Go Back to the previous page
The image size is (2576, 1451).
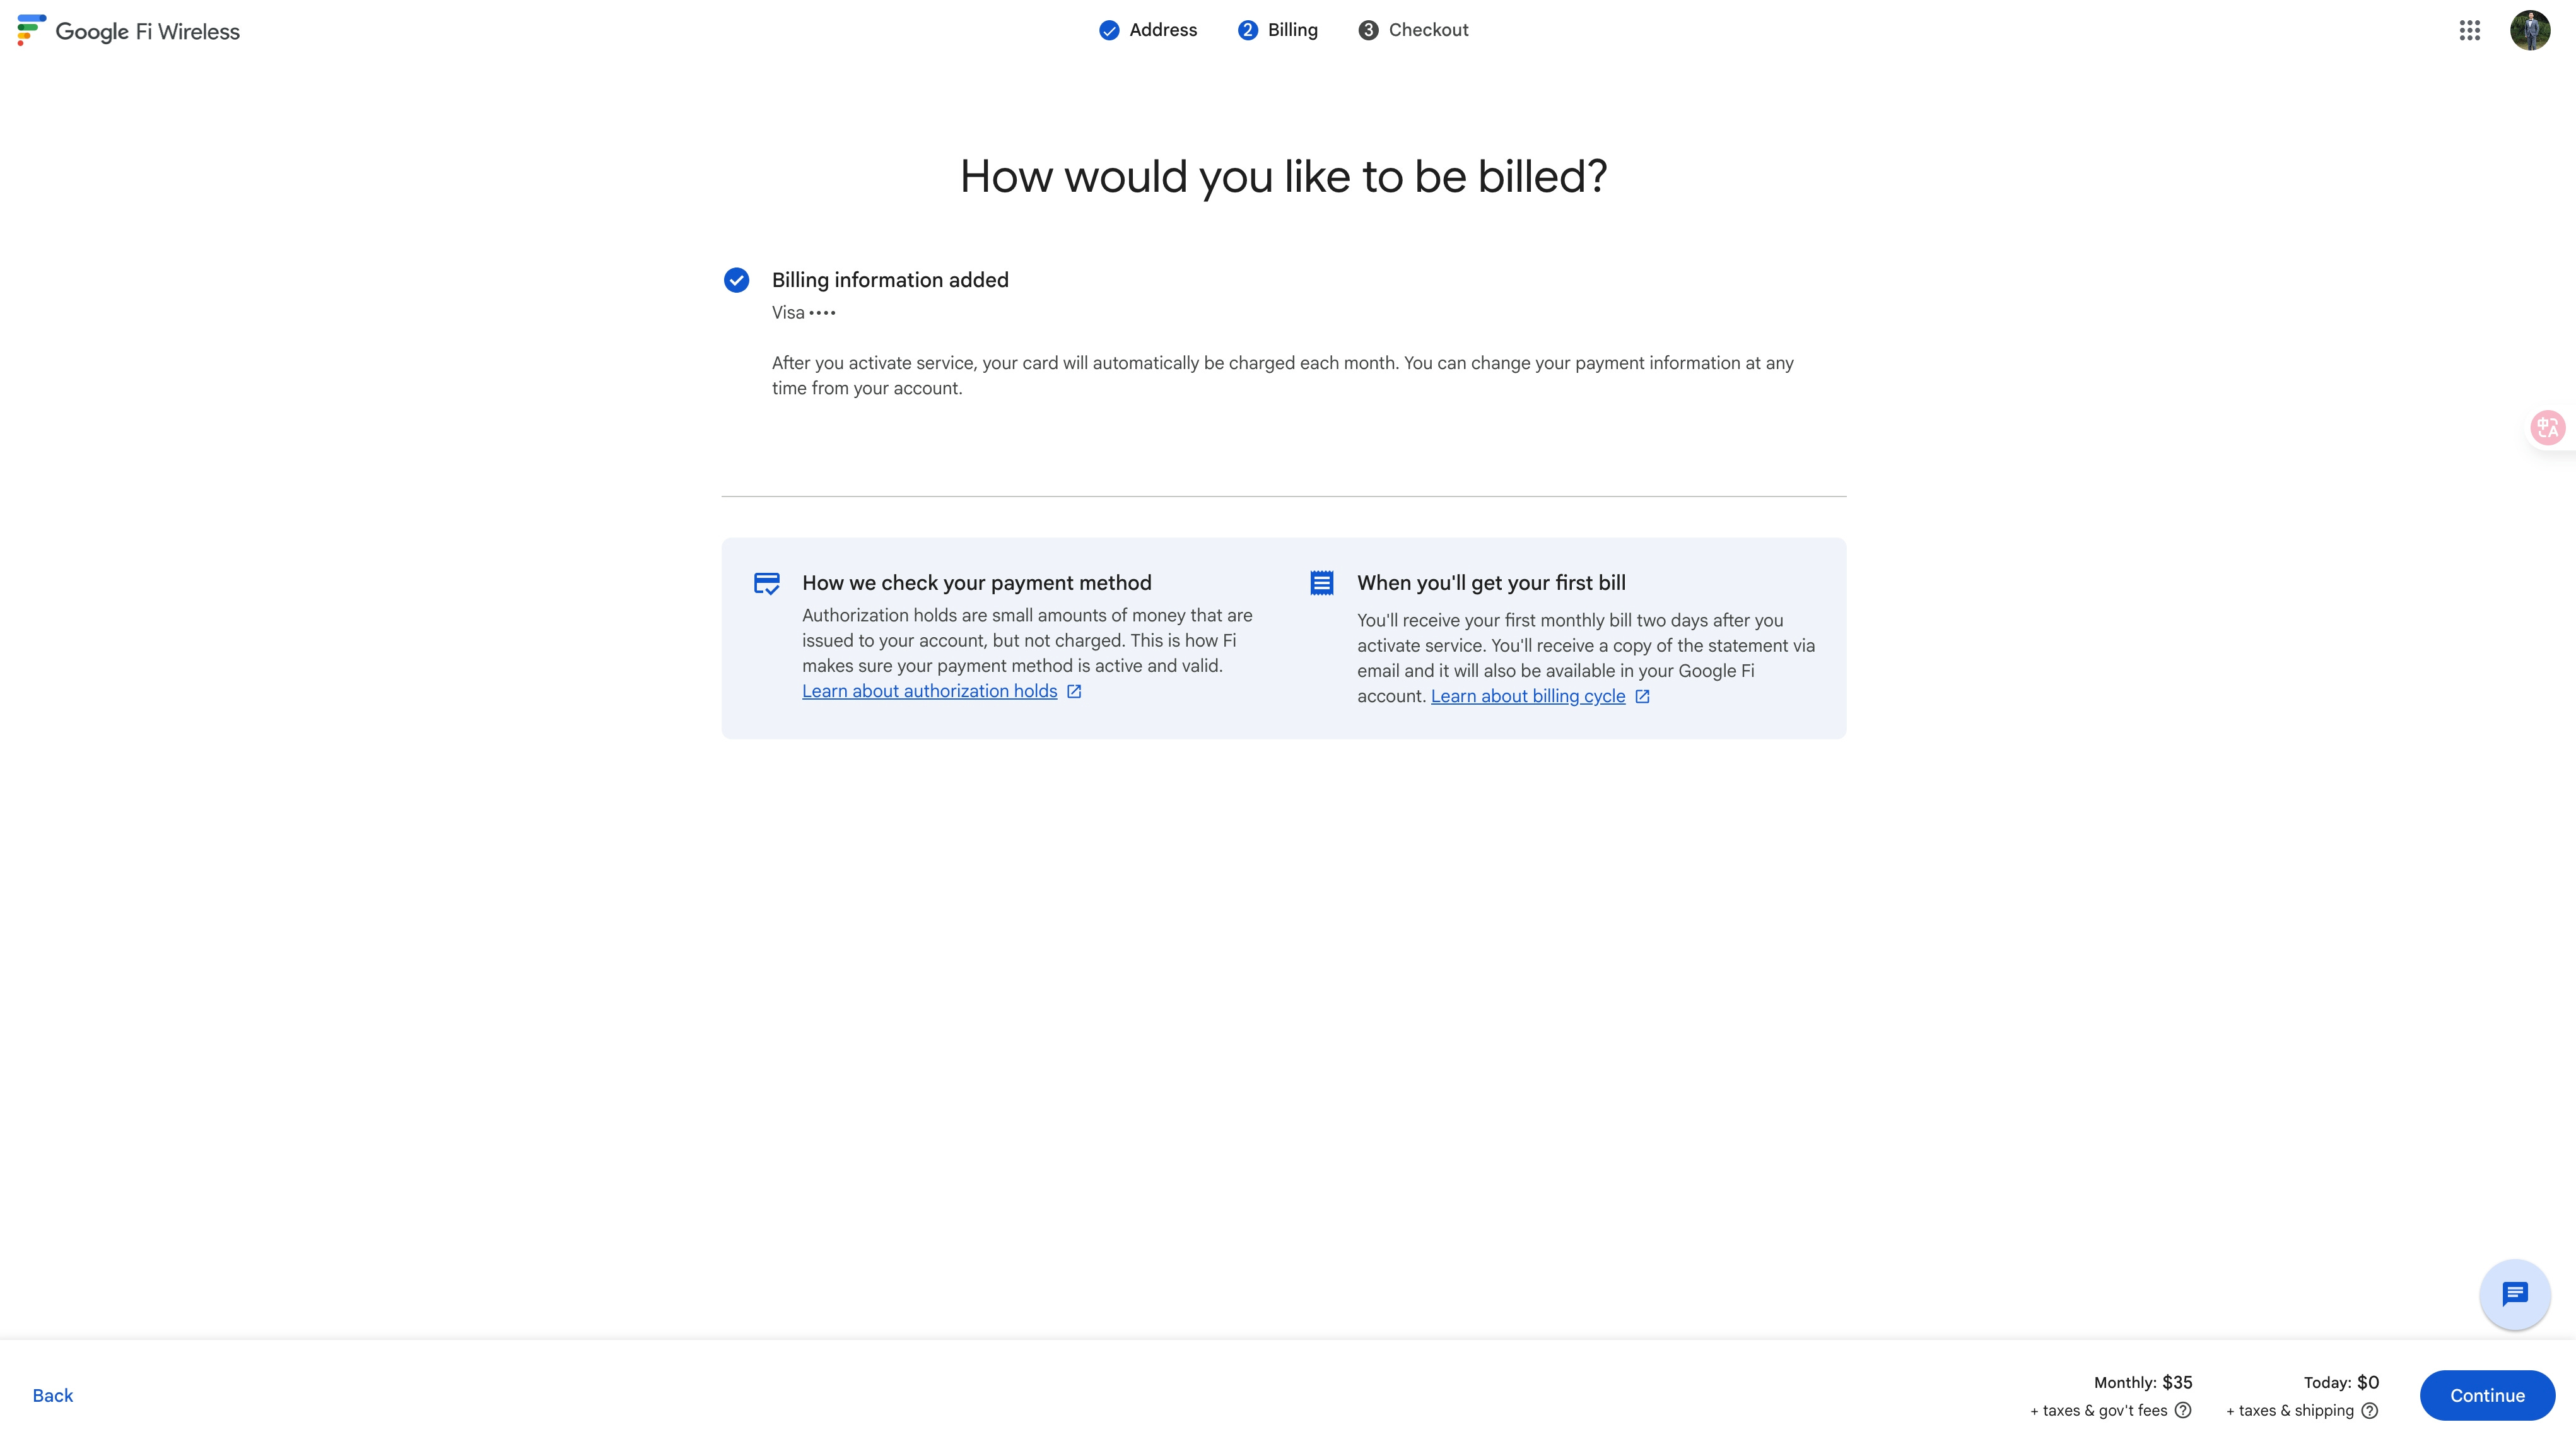[52, 1395]
